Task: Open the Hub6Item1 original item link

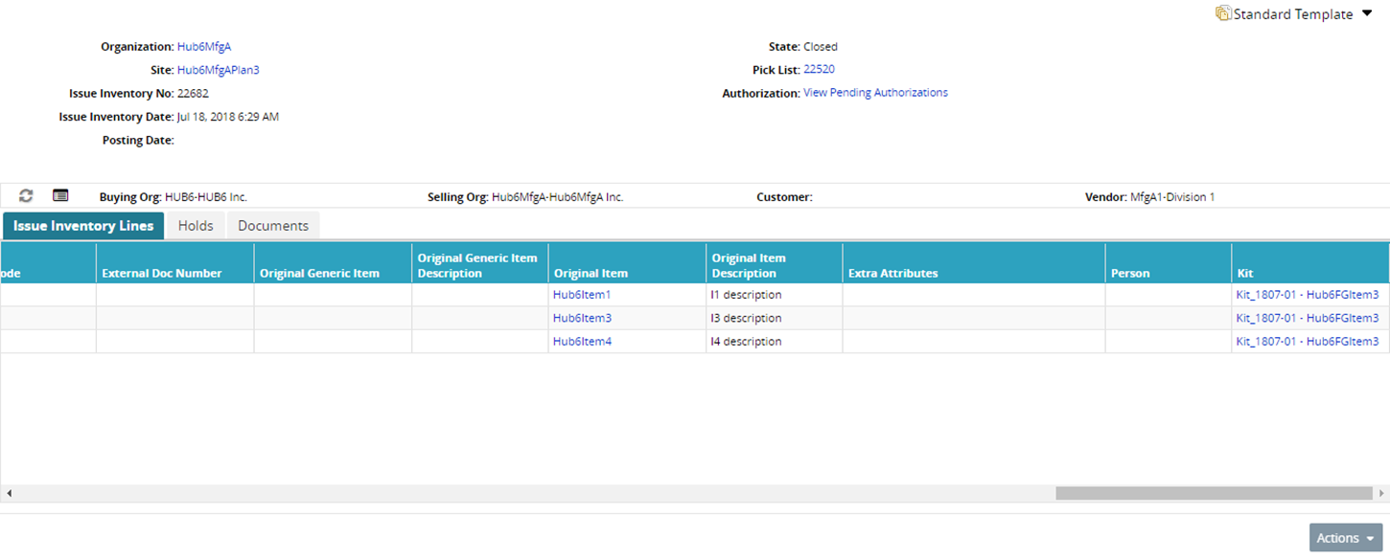Action: point(582,295)
